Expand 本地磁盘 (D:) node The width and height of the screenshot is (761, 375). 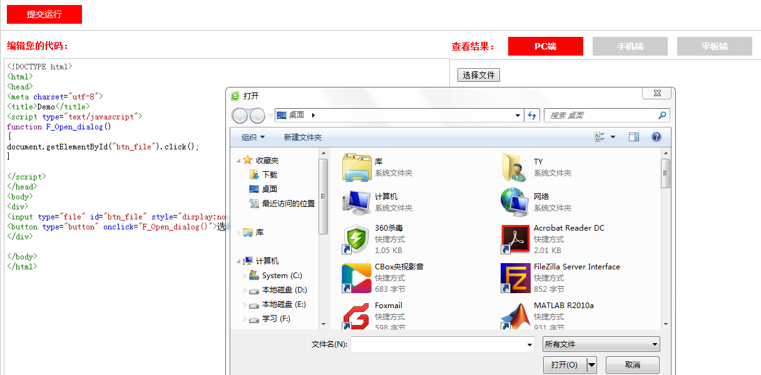pyautogui.click(x=245, y=290)
